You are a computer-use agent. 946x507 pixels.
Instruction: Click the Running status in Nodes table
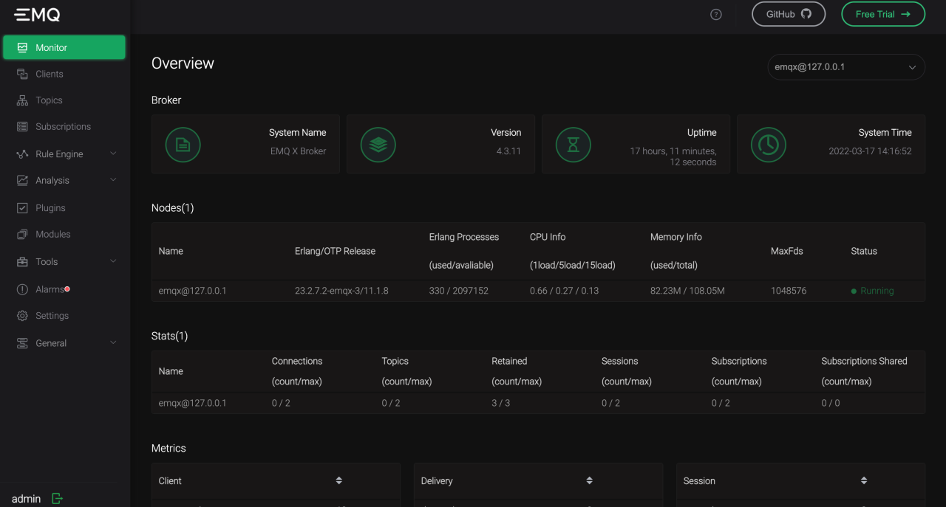[872, 291]
